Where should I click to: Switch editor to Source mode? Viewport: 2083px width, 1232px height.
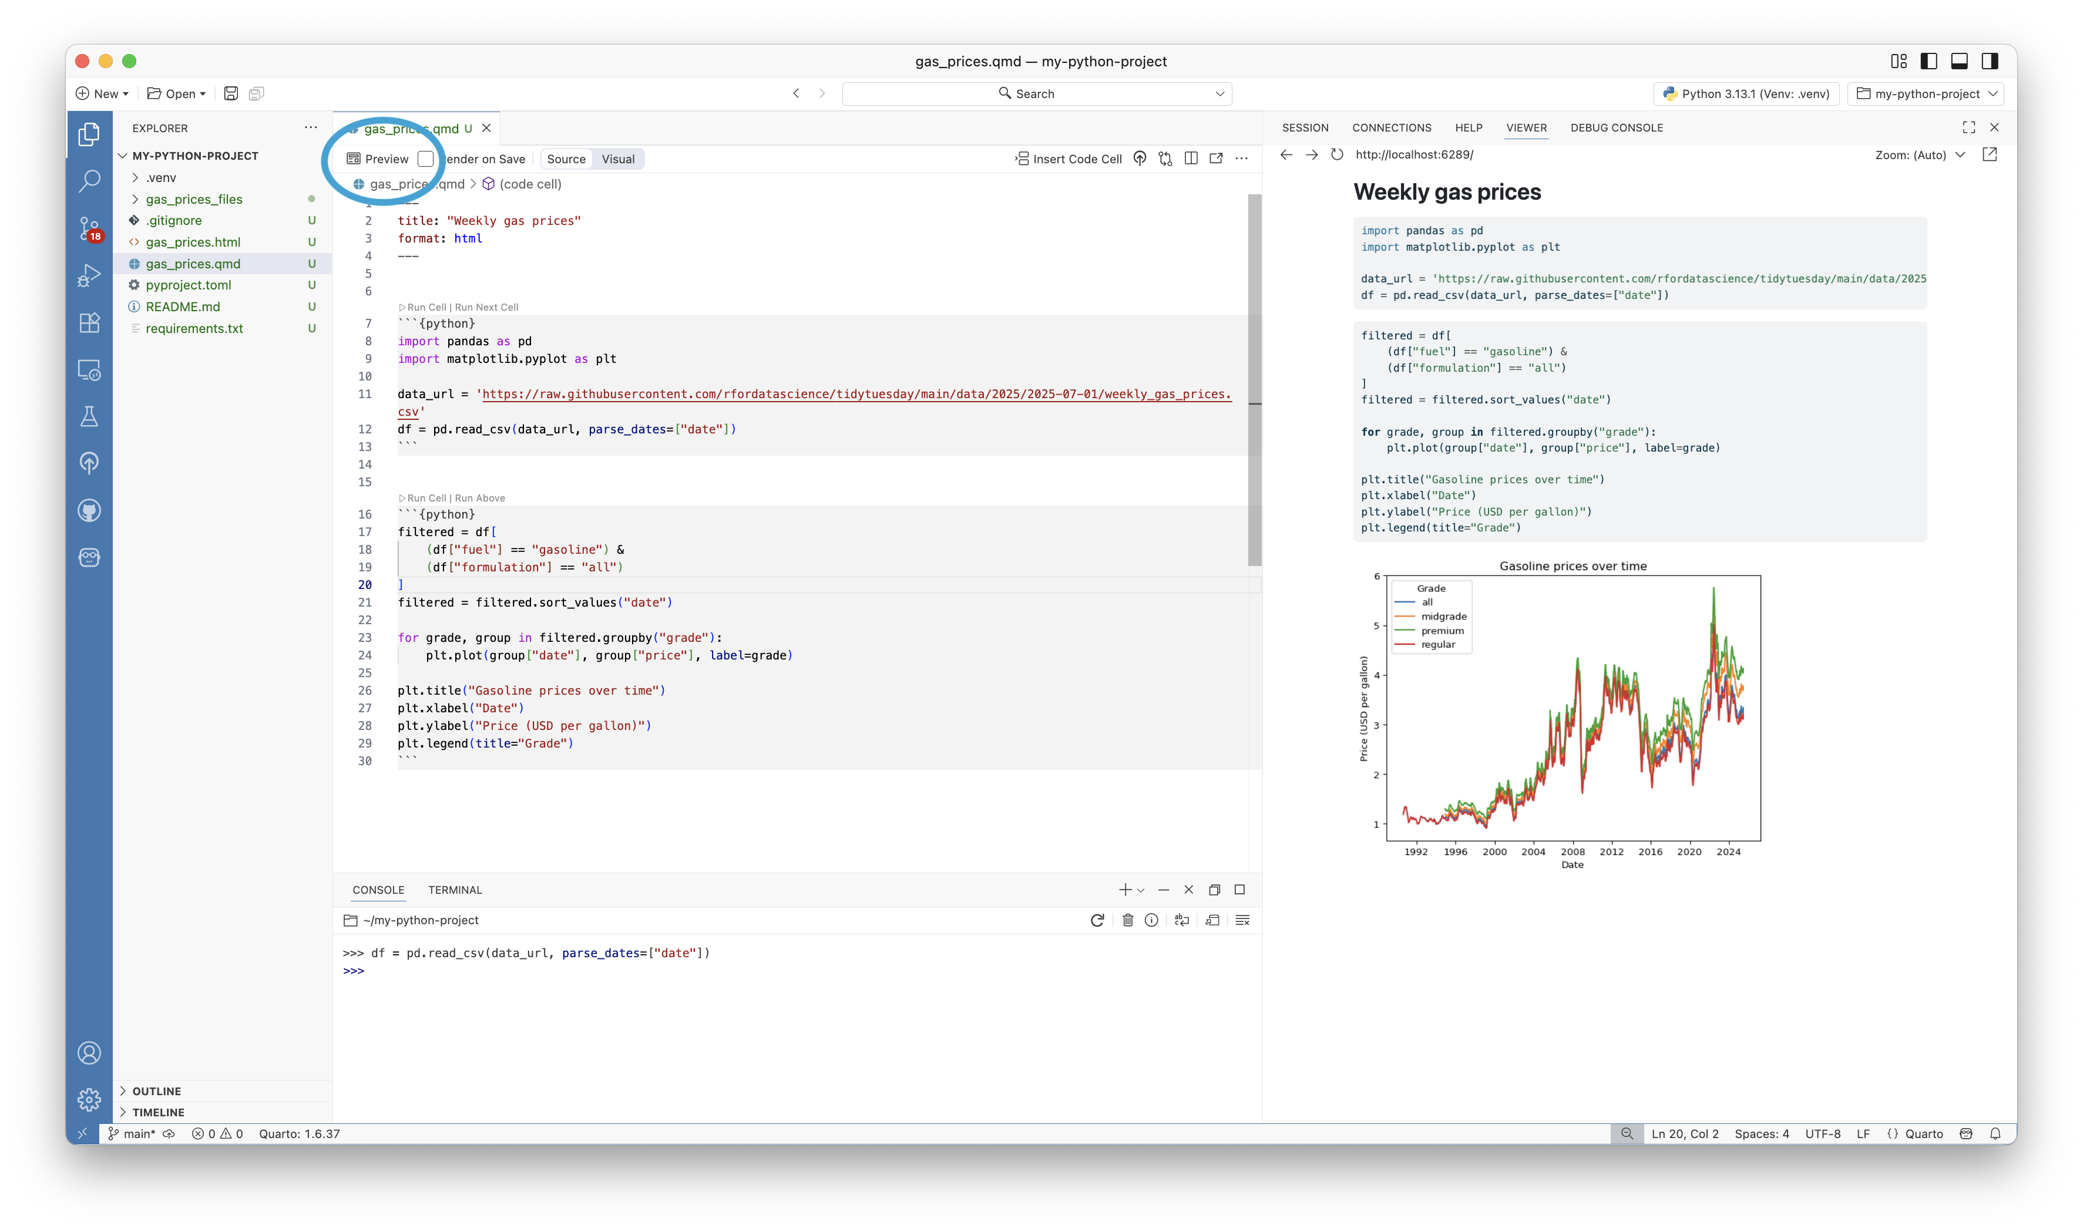[x=566, y=159]
